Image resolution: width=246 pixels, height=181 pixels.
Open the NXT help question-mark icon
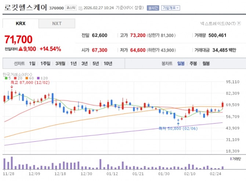pos(239,23)
